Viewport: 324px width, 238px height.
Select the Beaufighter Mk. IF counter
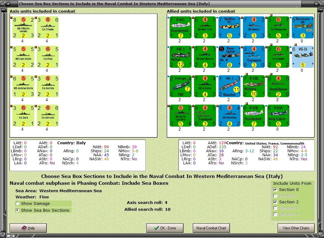[x=229, y=57]
